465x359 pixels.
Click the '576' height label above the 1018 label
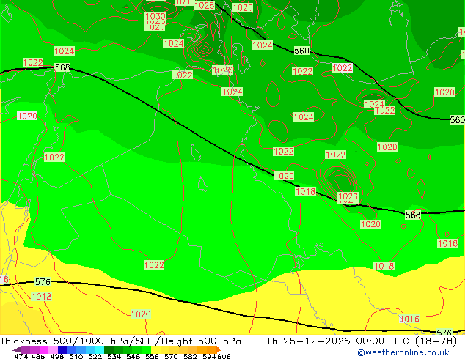pos(43,281)
